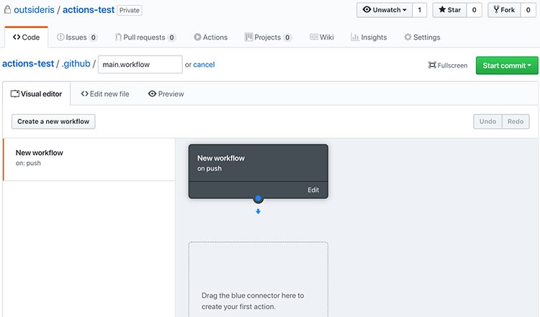This screenshot has width=540, height=317.
Task: Click the Redo button
Action: (x=516, y=122)
